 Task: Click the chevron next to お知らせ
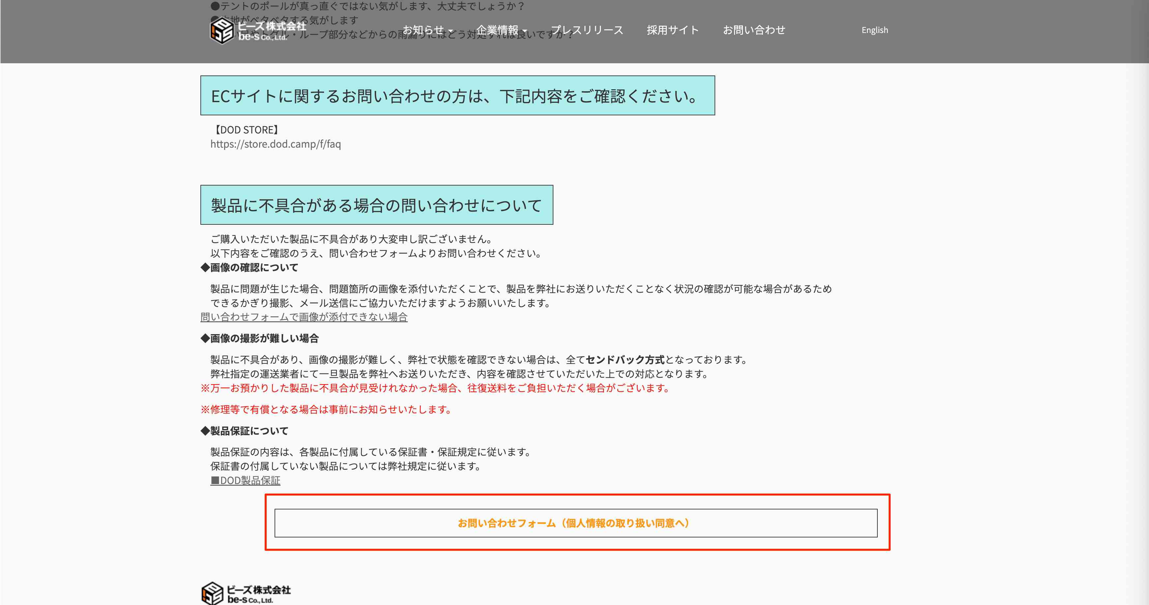click(452, 31)
